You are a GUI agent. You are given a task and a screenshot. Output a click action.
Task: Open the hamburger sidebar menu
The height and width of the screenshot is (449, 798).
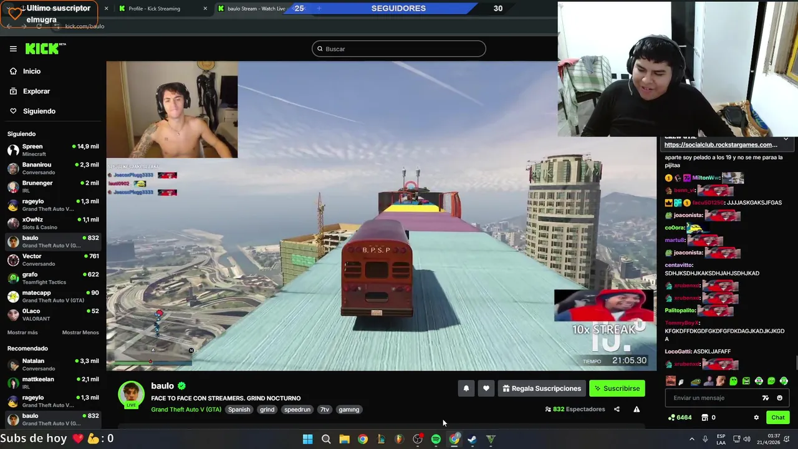click(x=13, y=49)
